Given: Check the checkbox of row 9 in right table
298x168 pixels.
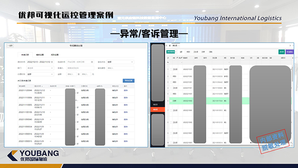Looking at the screenshot, I should [171, 133].
